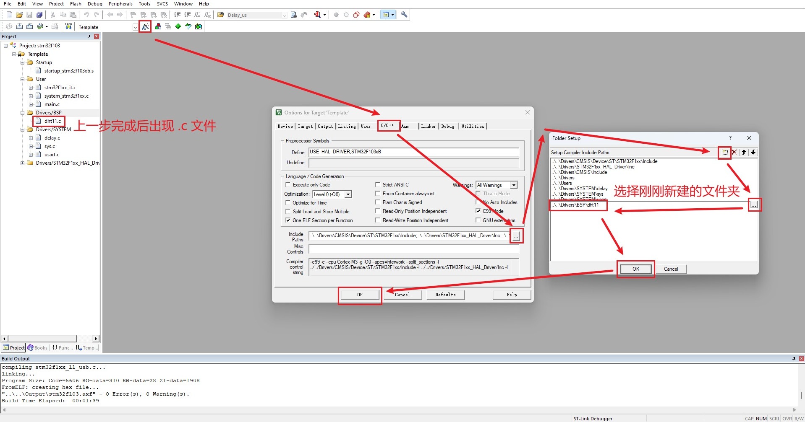Switch to the C/C++ tab
Image resolution: width=805 pixels, height=422 pixels.
click(x=387, y=125)
